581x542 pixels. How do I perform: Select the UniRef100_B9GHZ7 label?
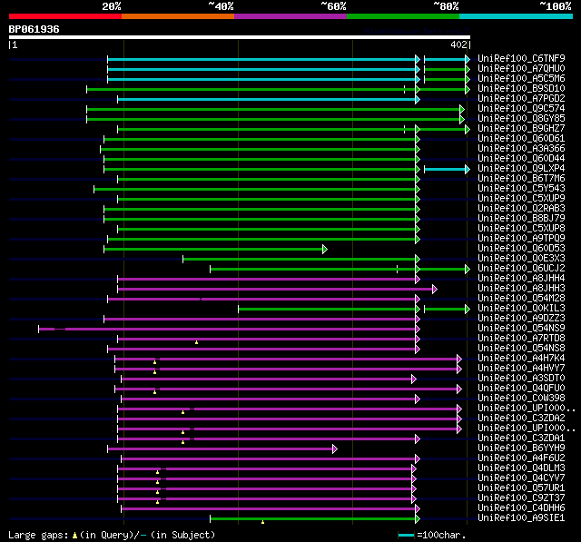pyautogui.click(x=521, y=129)
